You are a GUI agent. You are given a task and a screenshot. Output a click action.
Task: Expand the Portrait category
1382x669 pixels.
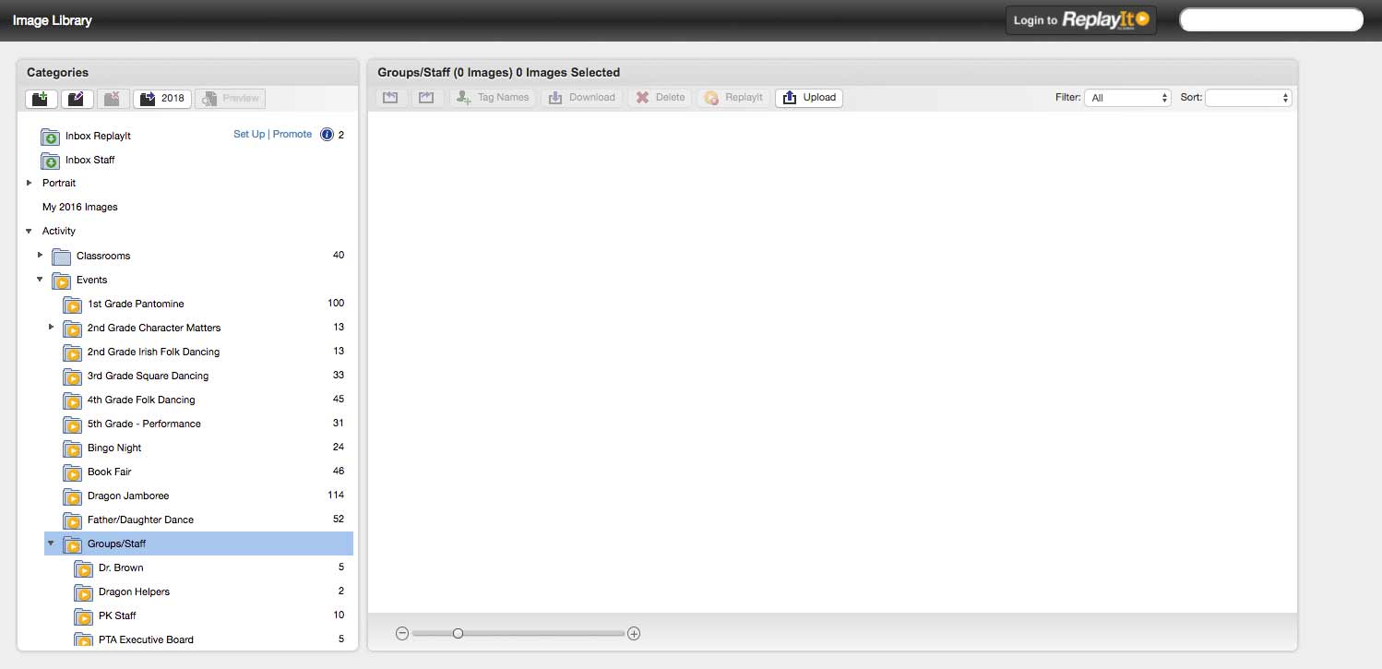coord(30,184)
